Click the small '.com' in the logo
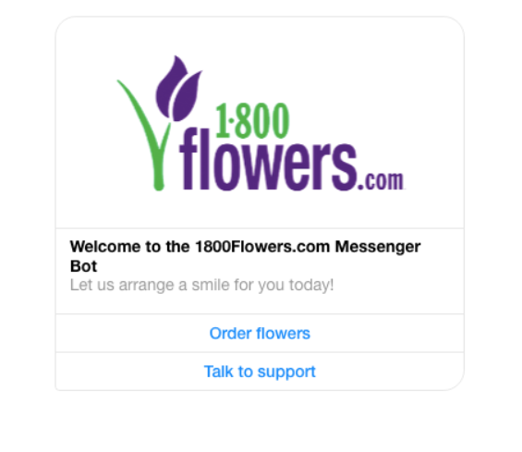 (382, 181)
